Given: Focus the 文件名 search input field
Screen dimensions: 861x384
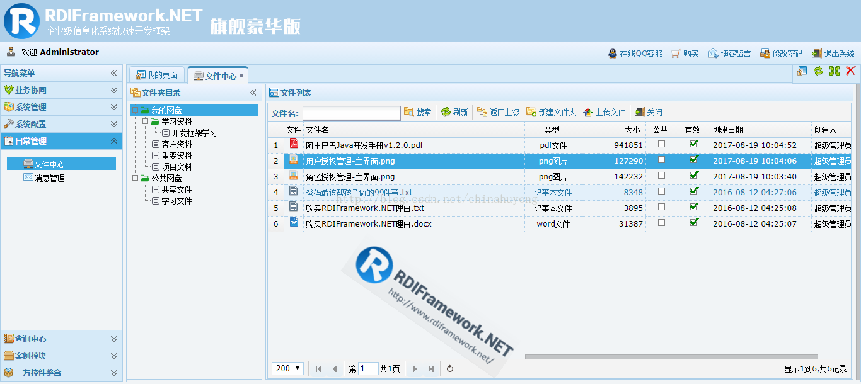Looking at the screenshot, I should [352, 113].
